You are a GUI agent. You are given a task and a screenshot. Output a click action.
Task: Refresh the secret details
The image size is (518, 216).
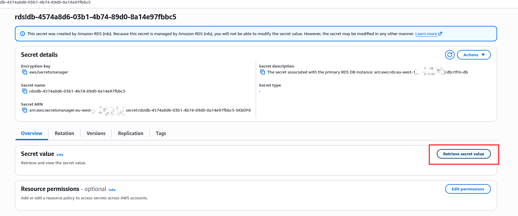pos(450,55)
